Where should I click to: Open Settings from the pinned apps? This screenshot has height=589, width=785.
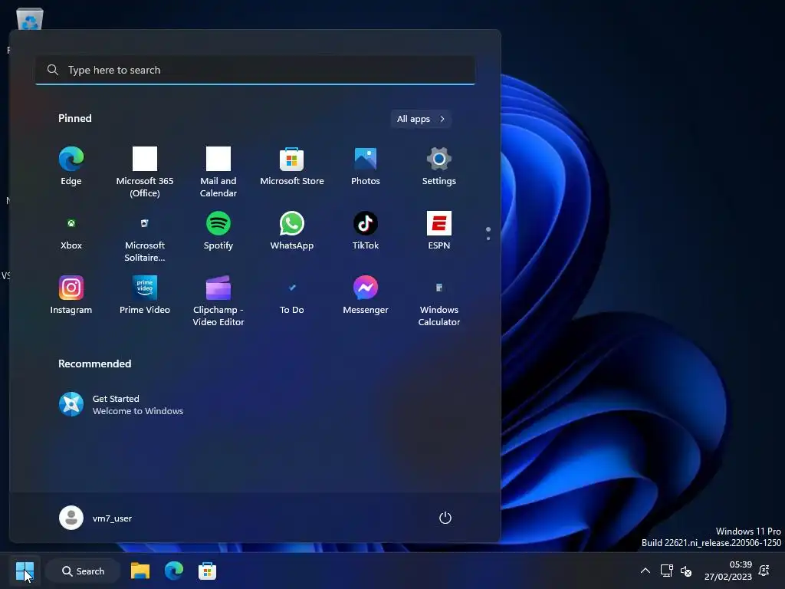(439, 166)
